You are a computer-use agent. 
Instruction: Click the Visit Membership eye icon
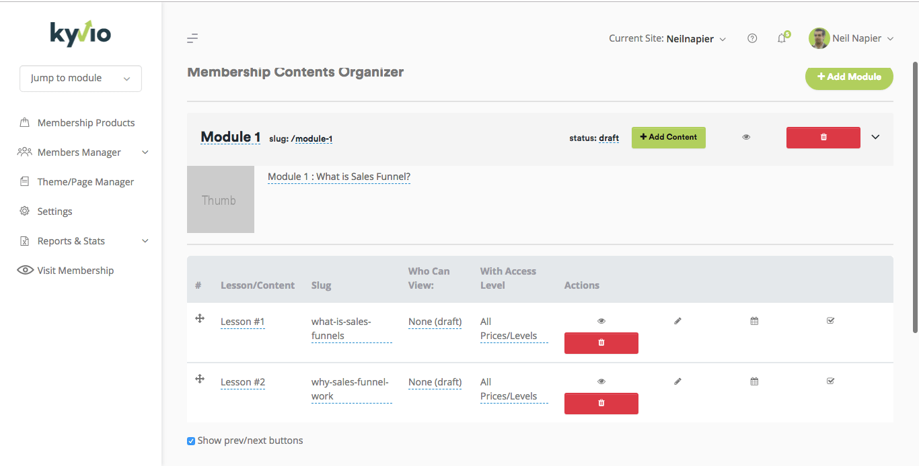tap(26, 270)
